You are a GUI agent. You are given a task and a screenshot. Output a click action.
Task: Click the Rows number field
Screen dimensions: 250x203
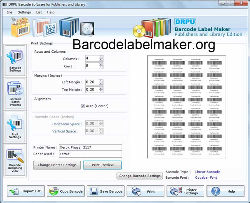tap(92, 66)
